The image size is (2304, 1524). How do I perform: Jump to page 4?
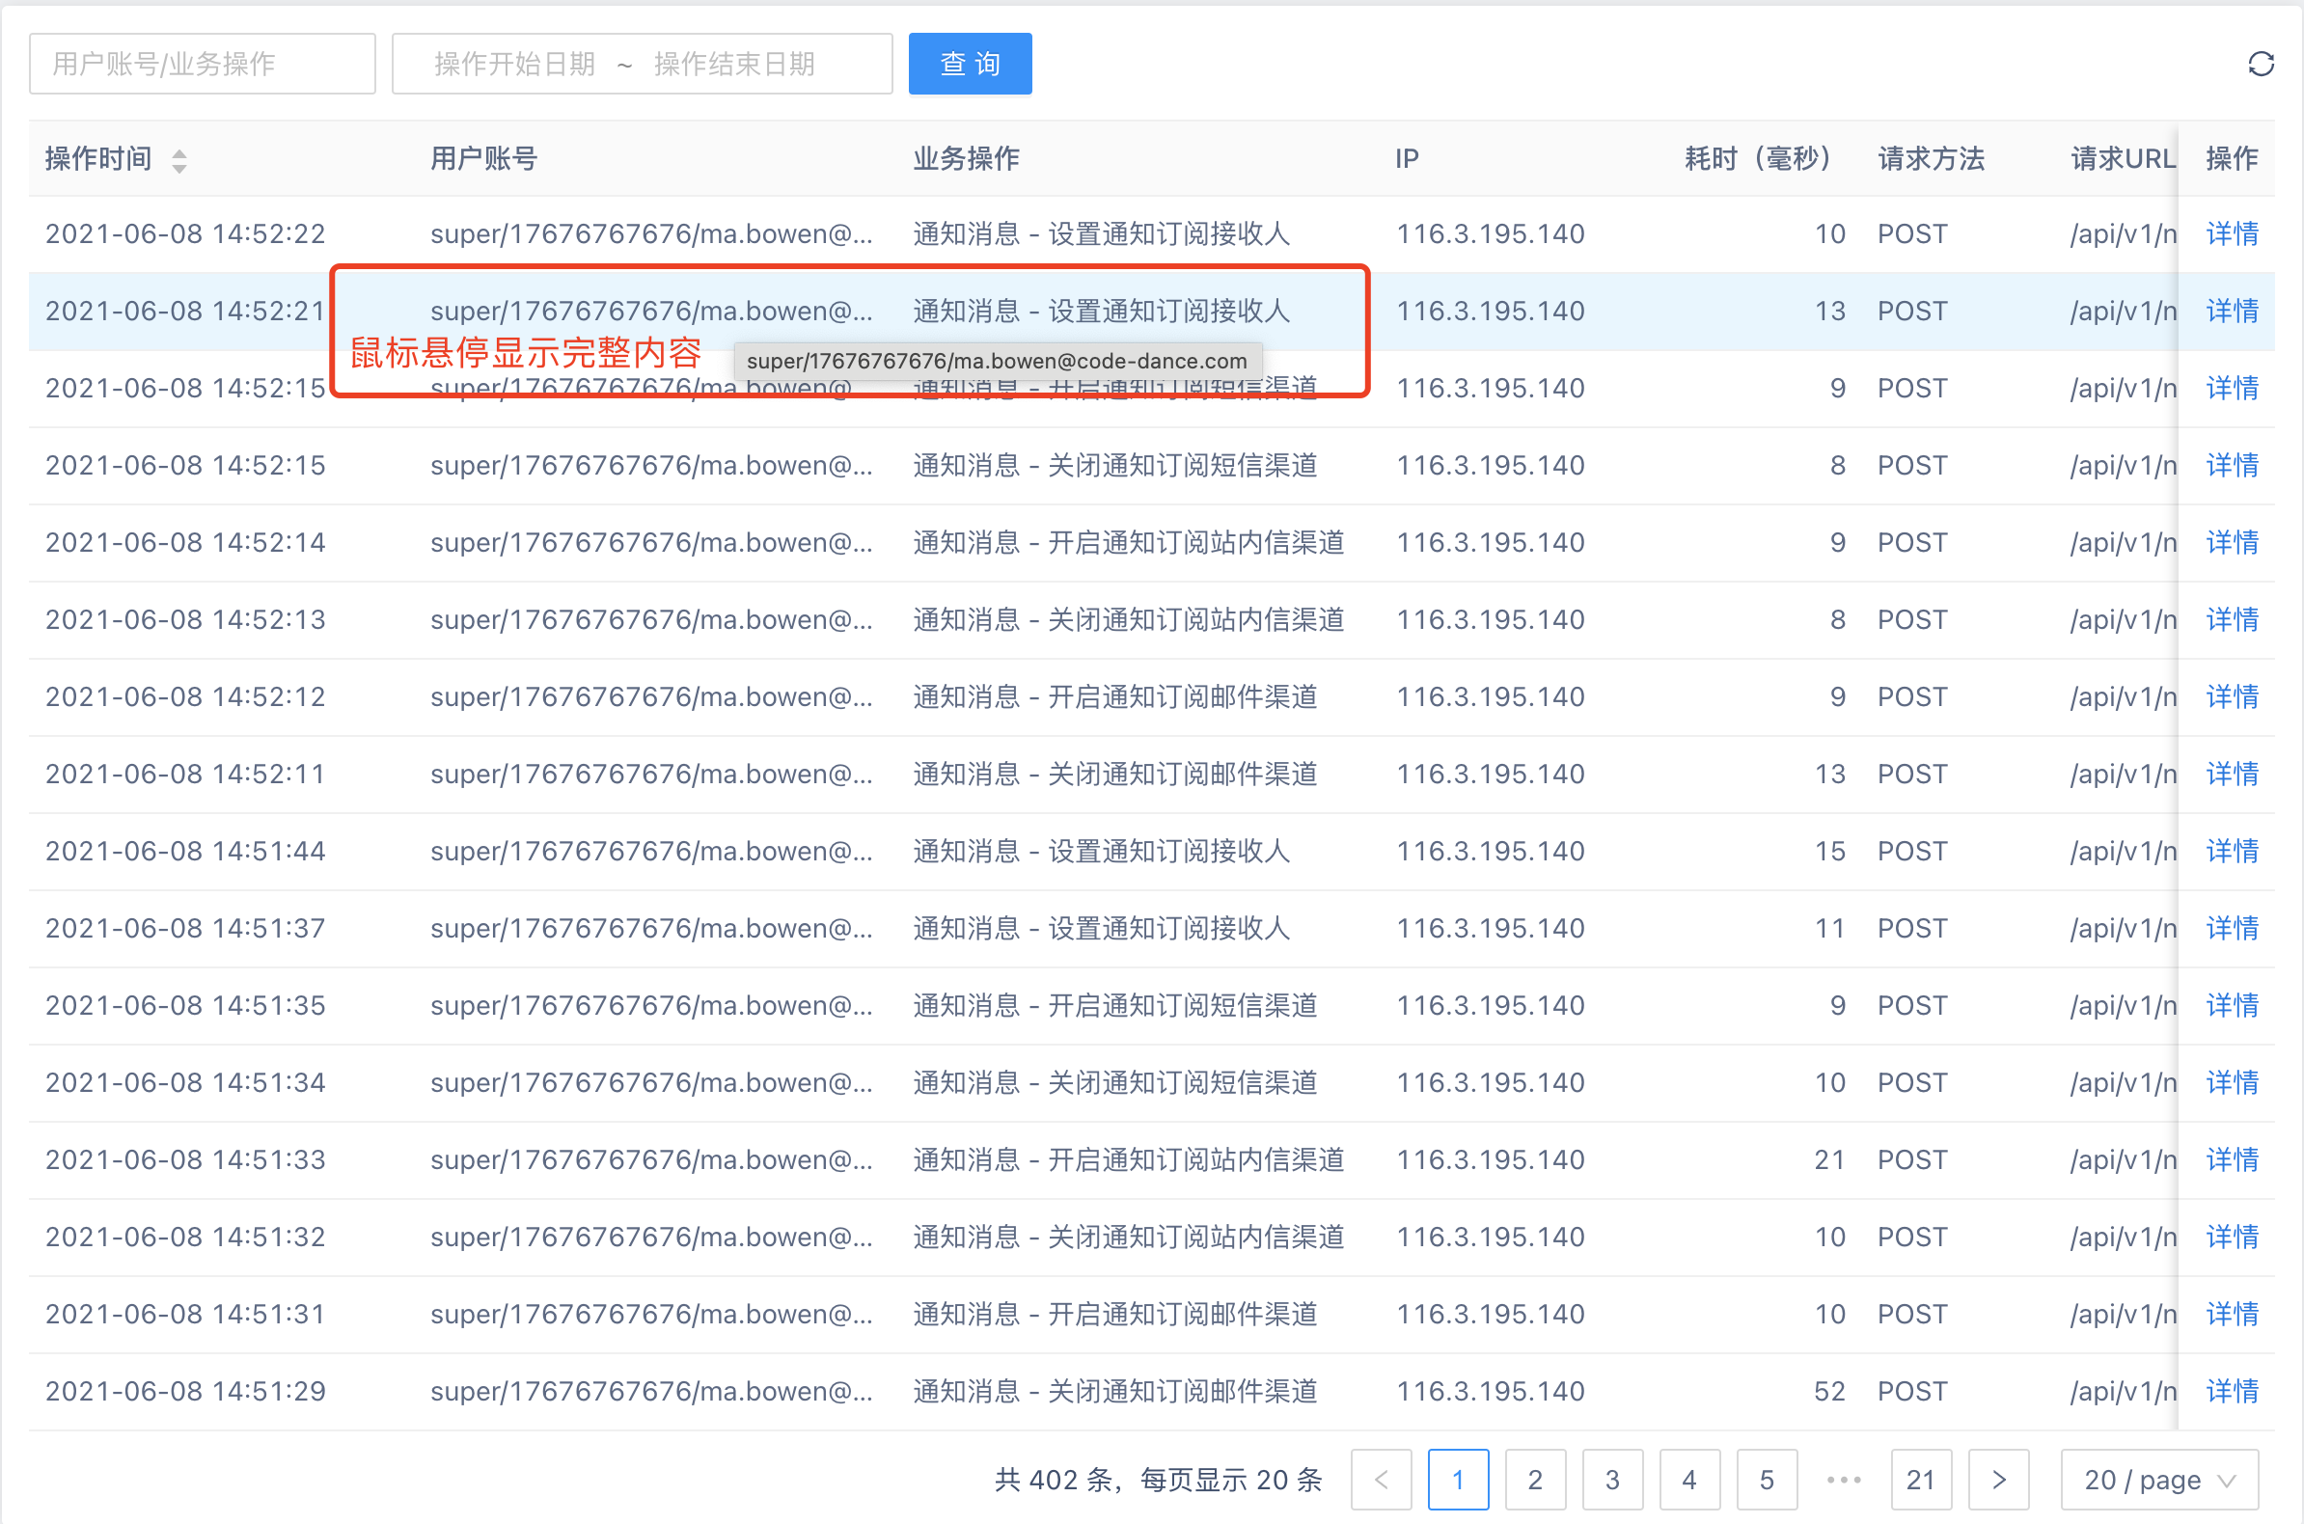click(x=1688, y=1480)
